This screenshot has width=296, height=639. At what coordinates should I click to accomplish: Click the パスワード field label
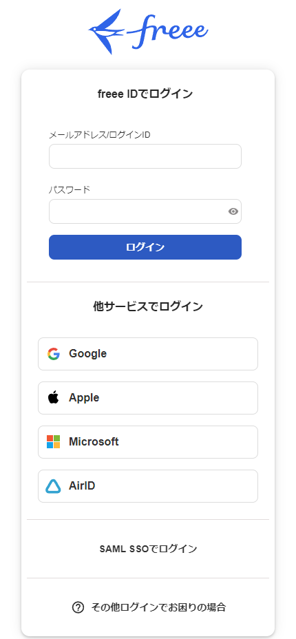(70, 190)
